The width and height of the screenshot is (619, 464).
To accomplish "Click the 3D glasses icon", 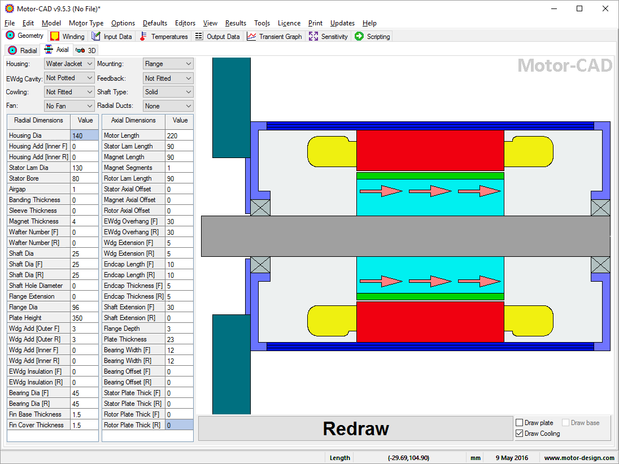I will pos(80,50).
